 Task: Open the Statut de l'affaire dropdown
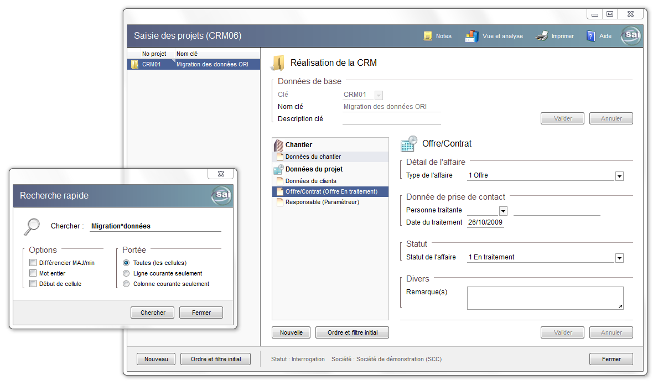click(619, 258)
